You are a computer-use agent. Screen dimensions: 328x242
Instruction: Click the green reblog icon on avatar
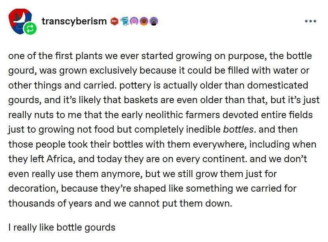[30, 29]
